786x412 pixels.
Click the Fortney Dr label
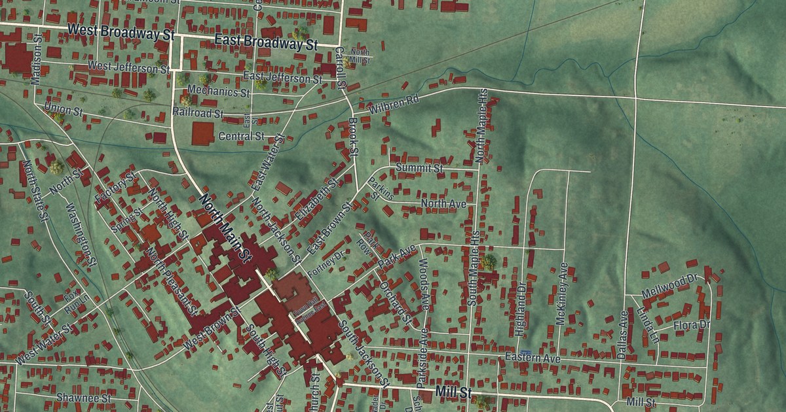click(x=326, y=264)
